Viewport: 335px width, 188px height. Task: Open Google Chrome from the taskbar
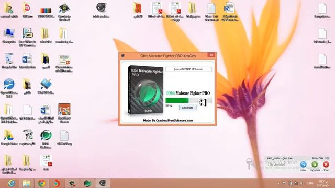tap(42, 183)
